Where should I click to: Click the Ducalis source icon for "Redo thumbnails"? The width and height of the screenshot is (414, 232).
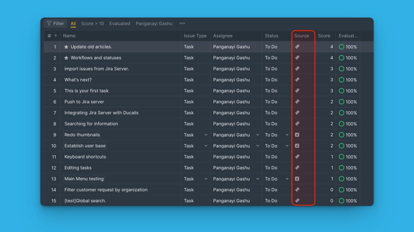pyautogui.click(x=297, y=135)
